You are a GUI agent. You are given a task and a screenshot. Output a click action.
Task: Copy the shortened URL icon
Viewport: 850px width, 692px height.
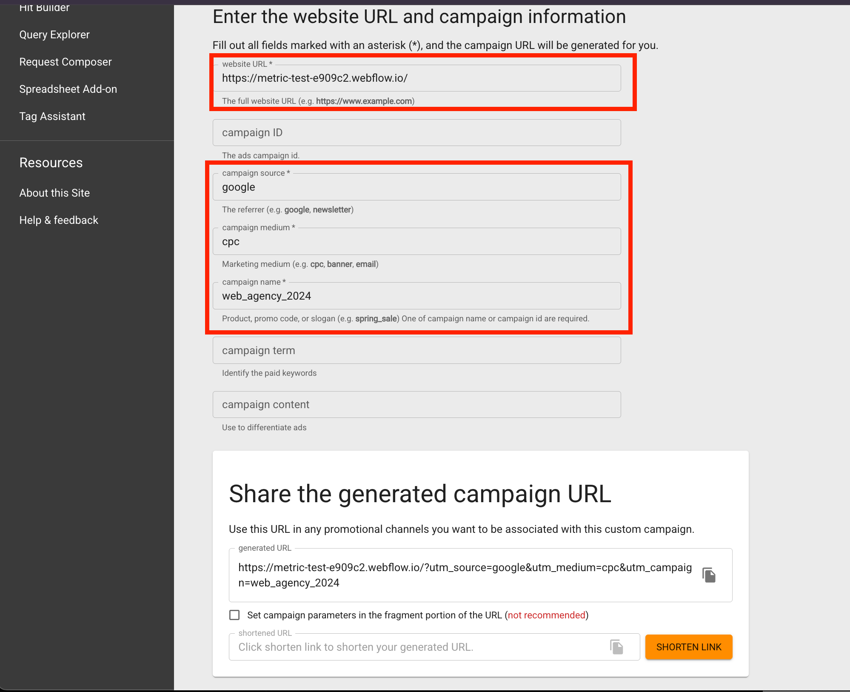pos(616,647)
